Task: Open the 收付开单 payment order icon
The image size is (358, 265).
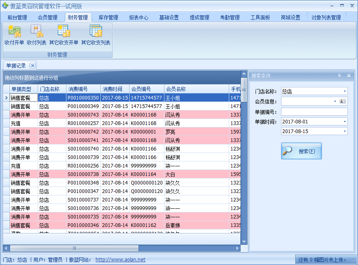Action: tap(14, 35)
